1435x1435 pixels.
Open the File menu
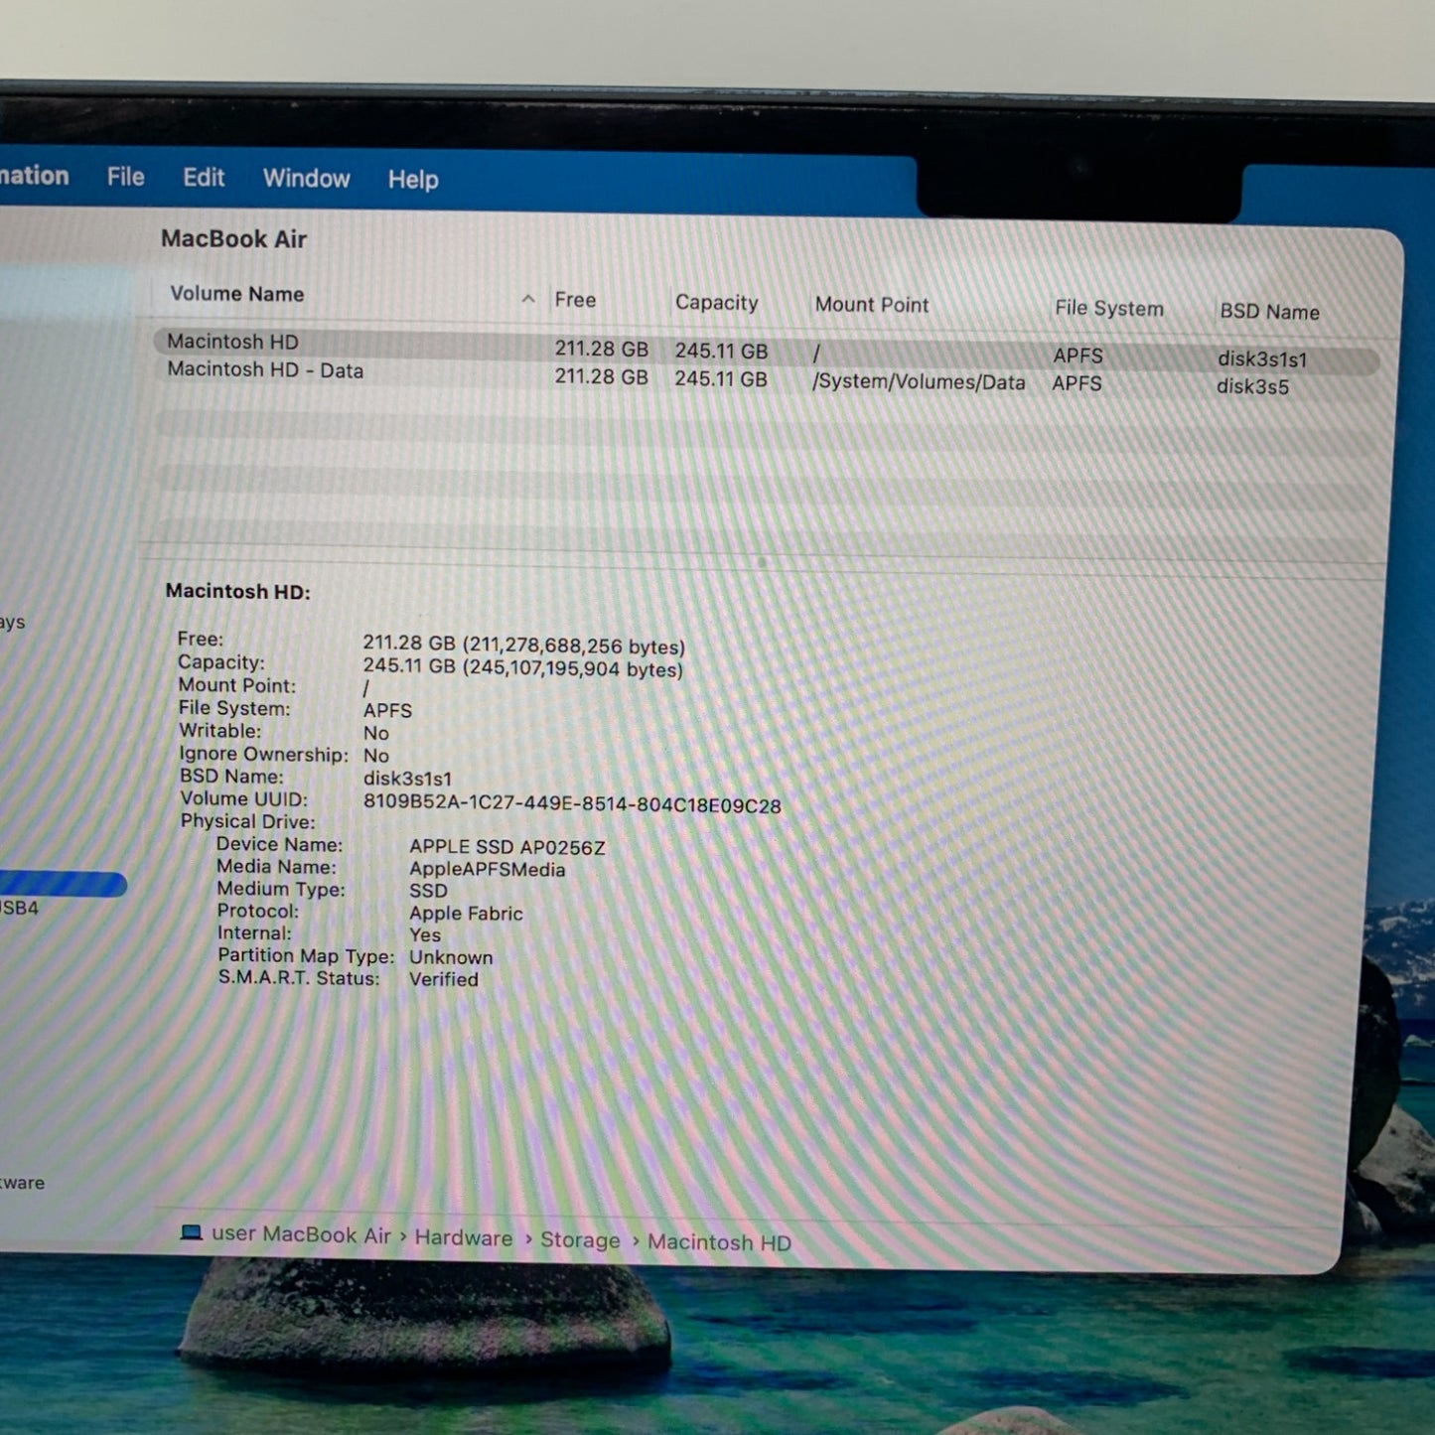(x=125, y=177)
